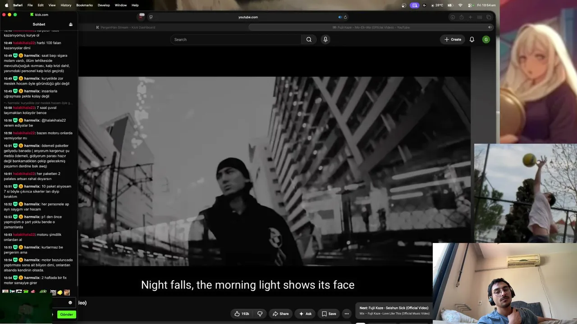
Task: Open the page menu icon beside address bar
Action: [151, 17]
